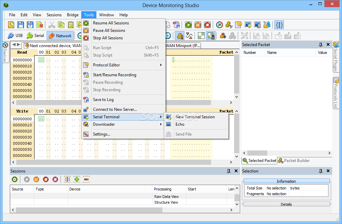Open Settings... from Tools menu
Viewport: 342px width, 224px height.
point(123,134)
